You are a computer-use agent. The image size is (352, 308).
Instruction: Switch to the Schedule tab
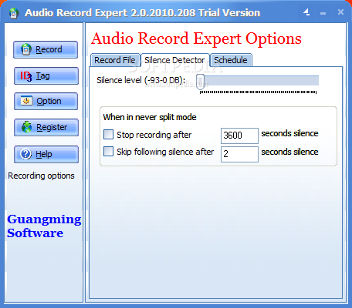[231, 60]
